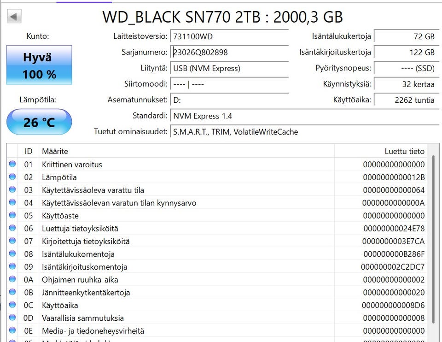
Task: Click raw value 0000000003E7CA
Action: coord(394,241)
